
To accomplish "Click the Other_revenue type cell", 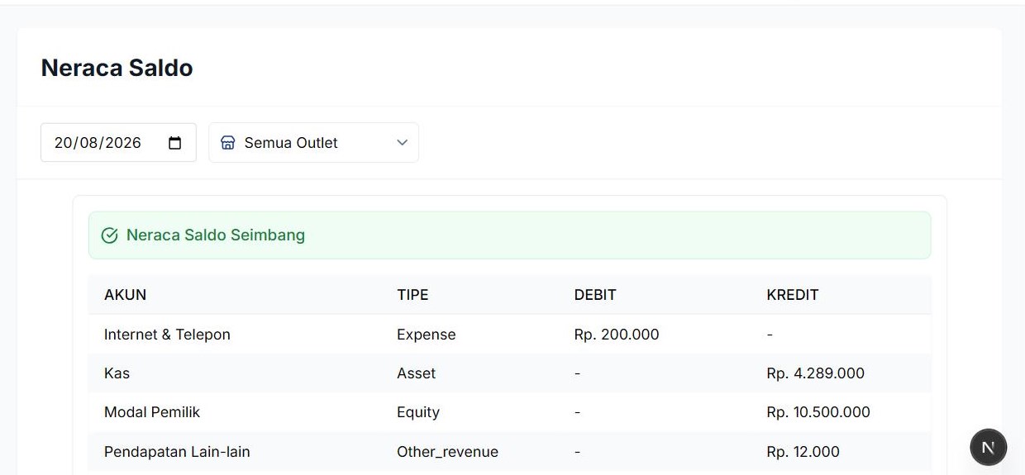I will pos(447,452).
